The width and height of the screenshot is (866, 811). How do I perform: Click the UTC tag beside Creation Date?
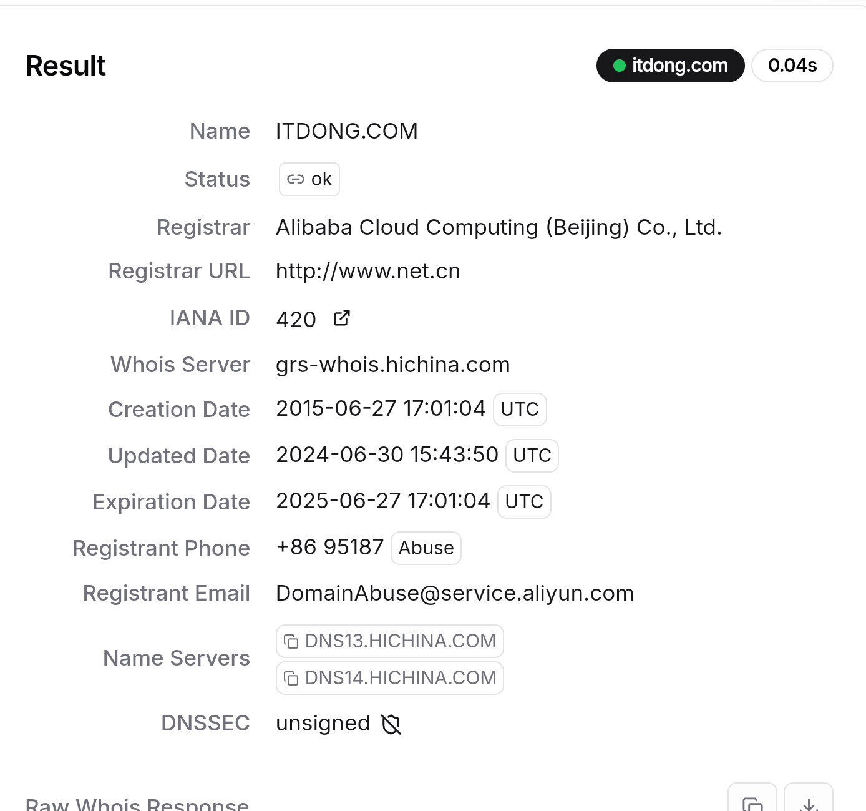(520, 410)
